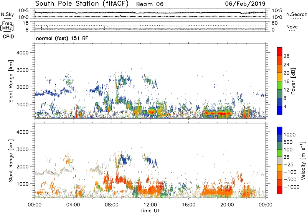Click the '3000' tick on the velocity panel
307x213 pixels.
click(x=23, y=149)
